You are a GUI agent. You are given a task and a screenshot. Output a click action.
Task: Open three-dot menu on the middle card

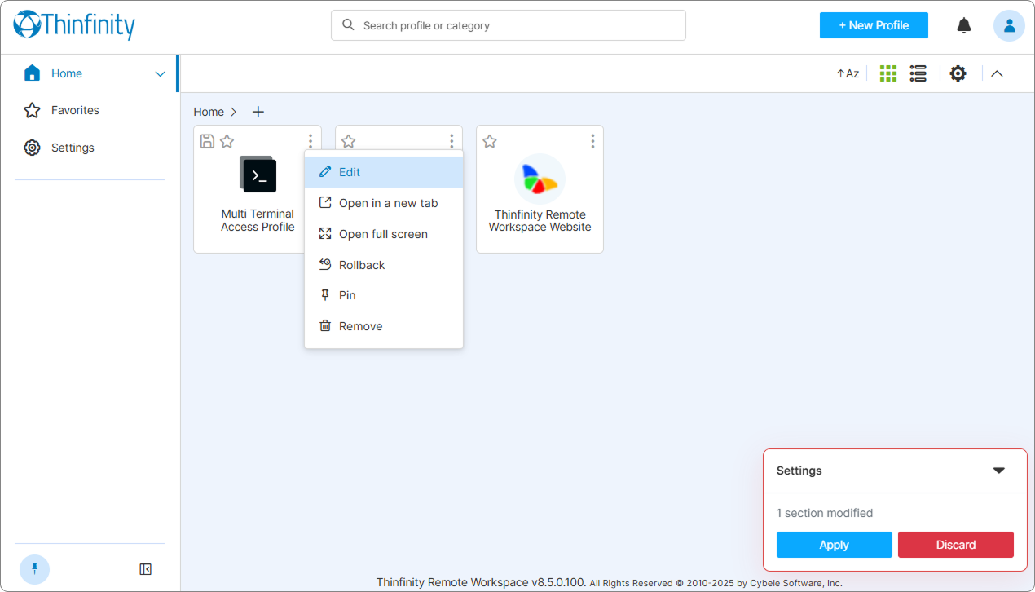pos(451,141)
